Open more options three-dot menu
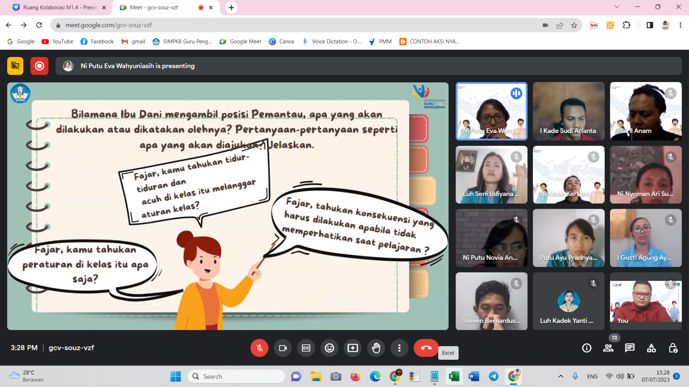This screenshot has height=387, width=689. (x=399, y=348)
